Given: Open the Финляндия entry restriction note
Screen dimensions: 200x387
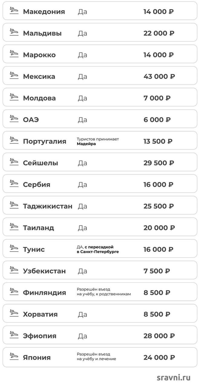Looking at the screenshot, I should point(104,291).
